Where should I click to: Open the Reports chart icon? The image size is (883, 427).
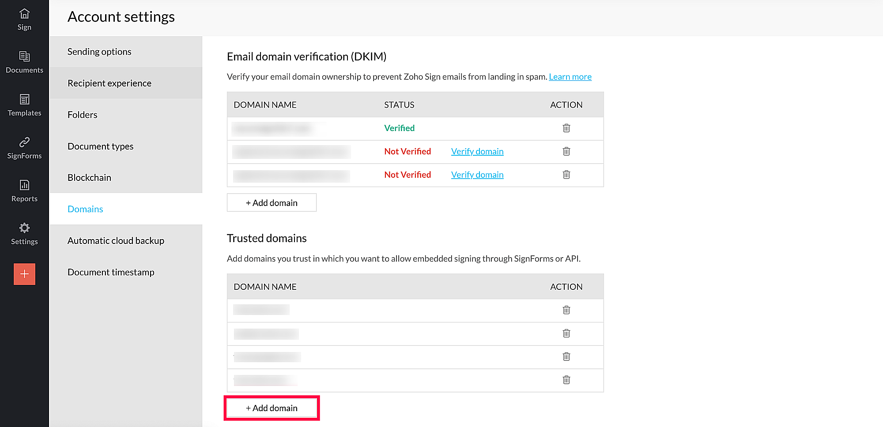point(24,185)
